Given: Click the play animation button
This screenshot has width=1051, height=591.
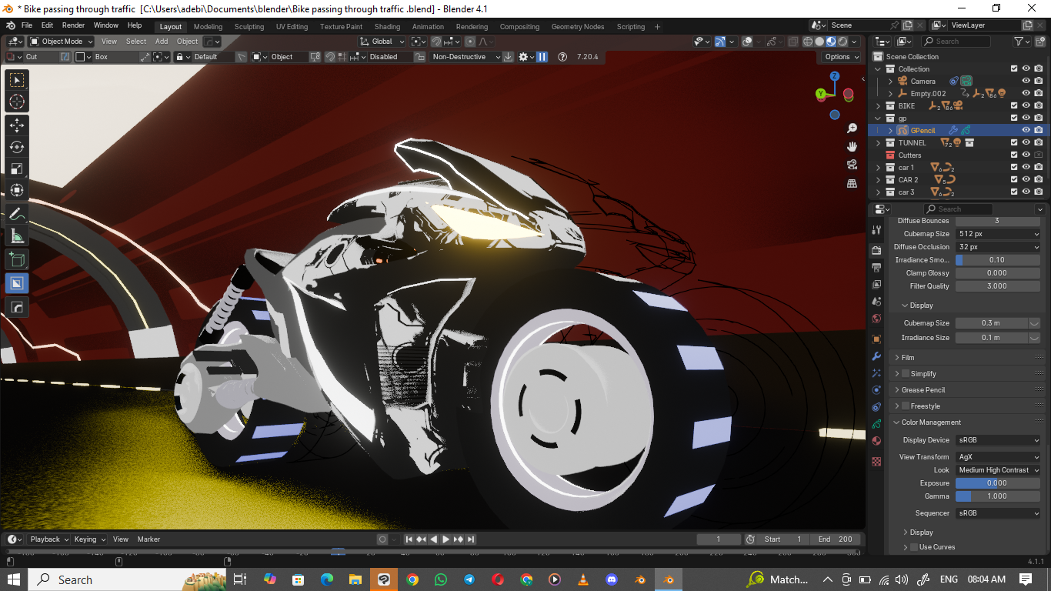Looking at the screenshot, I should [445, 539].
